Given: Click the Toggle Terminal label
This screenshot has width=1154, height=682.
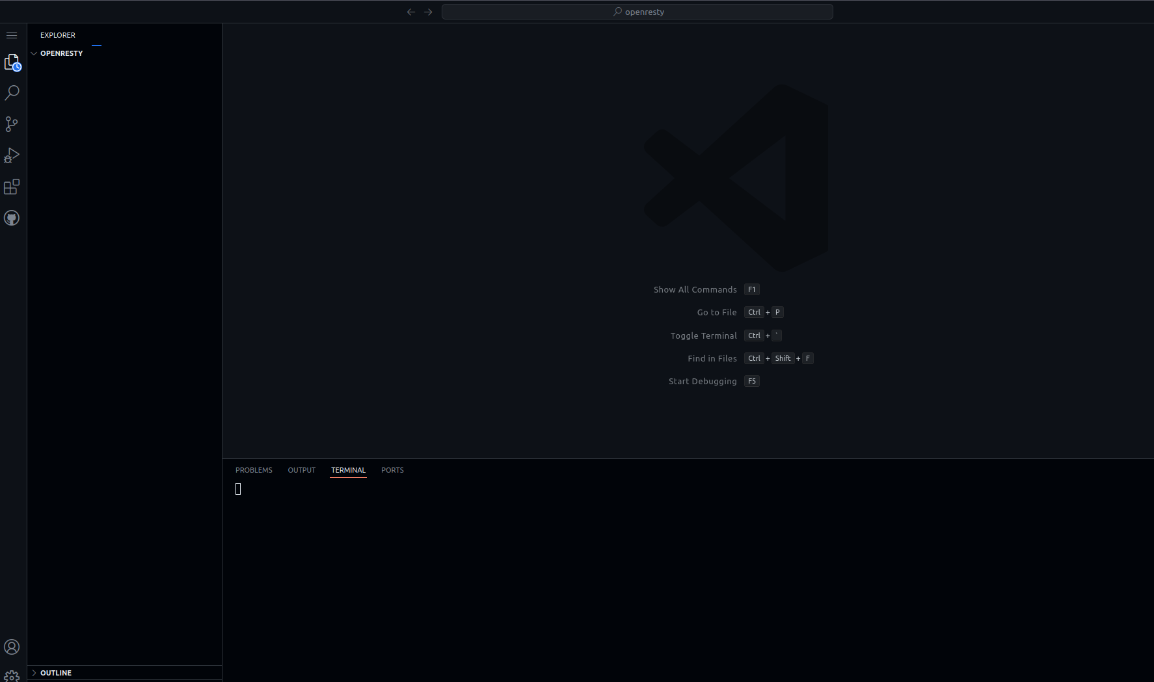Looking at the screenshot, I should tap(704, 336).
